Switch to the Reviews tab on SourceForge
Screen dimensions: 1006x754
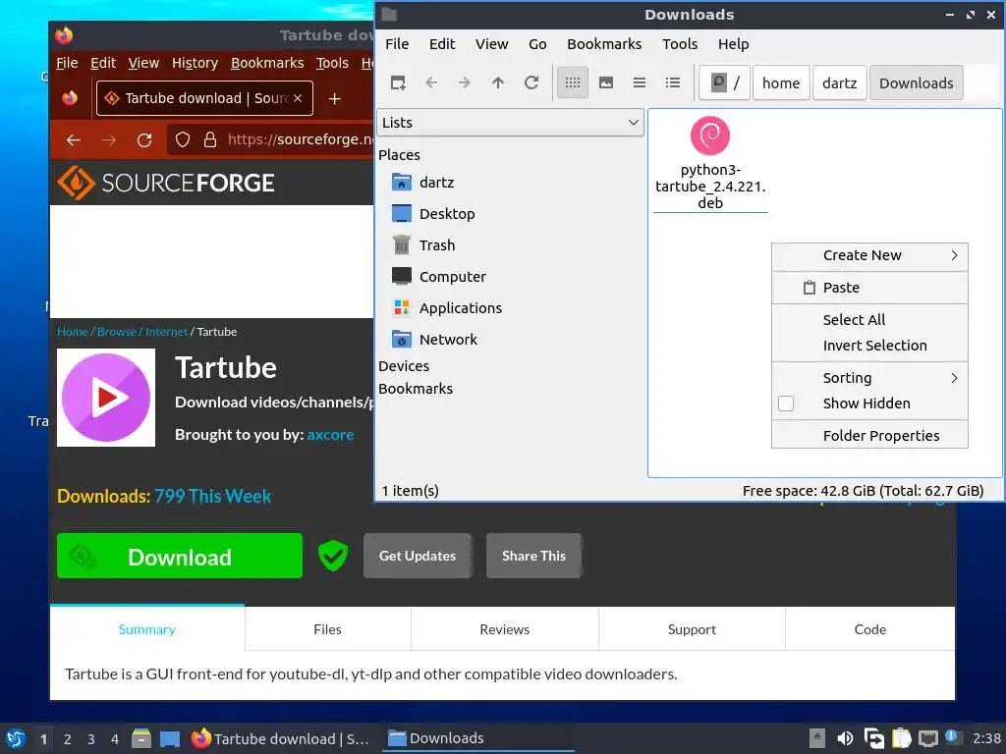(x=504, y=629)
